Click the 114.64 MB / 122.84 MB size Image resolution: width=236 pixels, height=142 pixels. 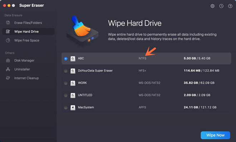pyautogui.click(x=202, y=71)
